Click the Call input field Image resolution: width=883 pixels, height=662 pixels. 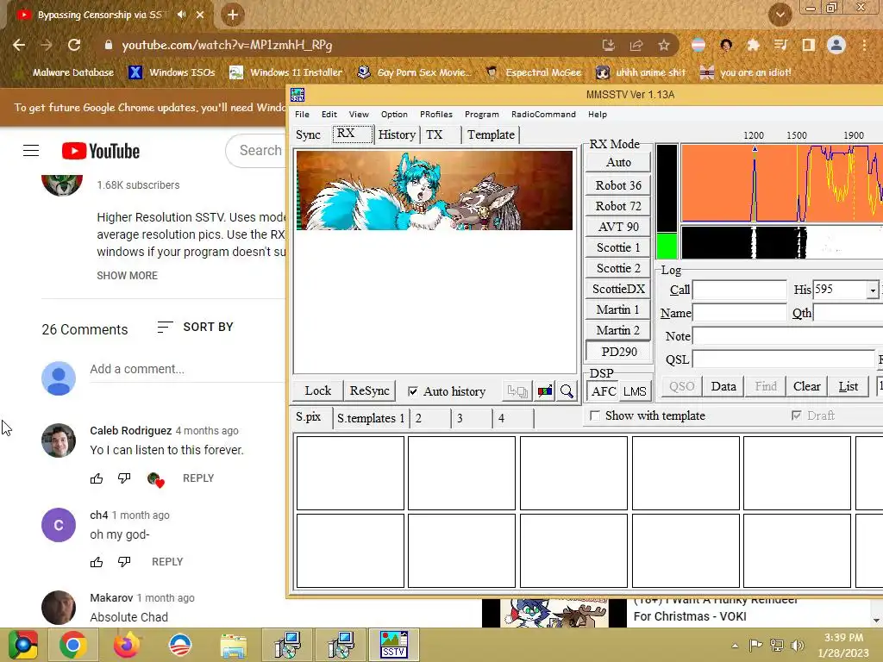click(x=739, y=290)
